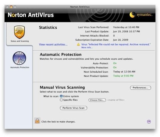160x137 pixels.
Task: Select the Entire system radio button
Action: (61, 96)
